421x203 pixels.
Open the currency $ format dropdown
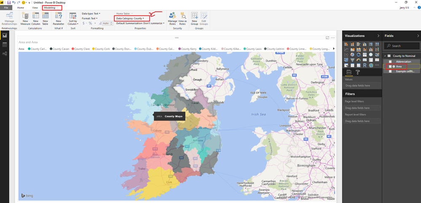84,23
